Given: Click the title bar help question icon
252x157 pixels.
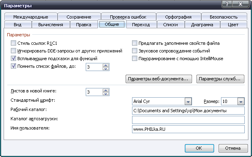Looking at the screenshot, I should tap(227, 4).
